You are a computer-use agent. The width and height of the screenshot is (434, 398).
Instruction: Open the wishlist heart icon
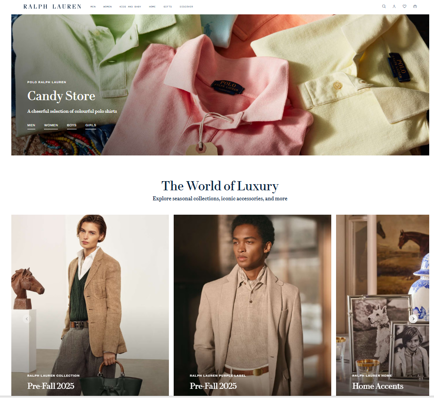tap(404, 7)
